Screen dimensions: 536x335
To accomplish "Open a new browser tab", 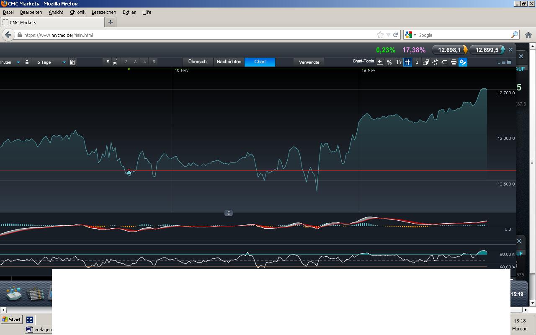I will [111, 22].
